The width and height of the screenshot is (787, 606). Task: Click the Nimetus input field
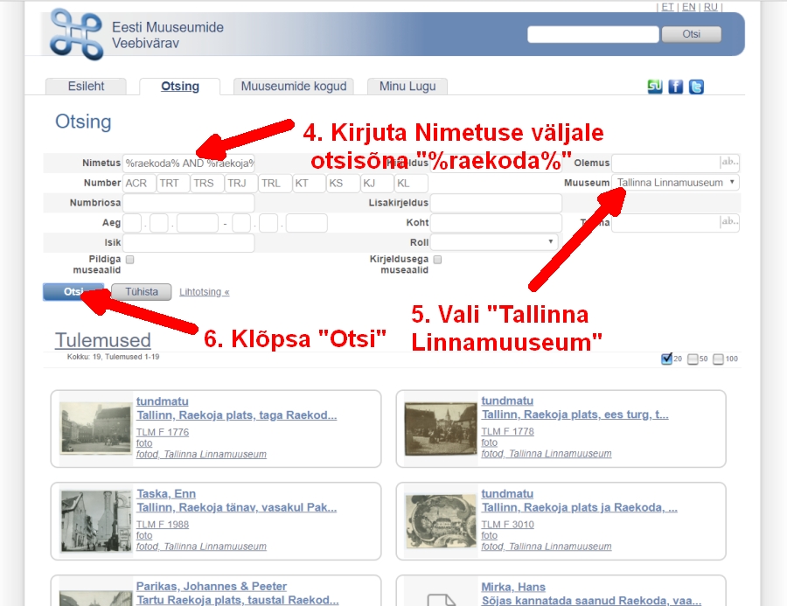(189, 163)
